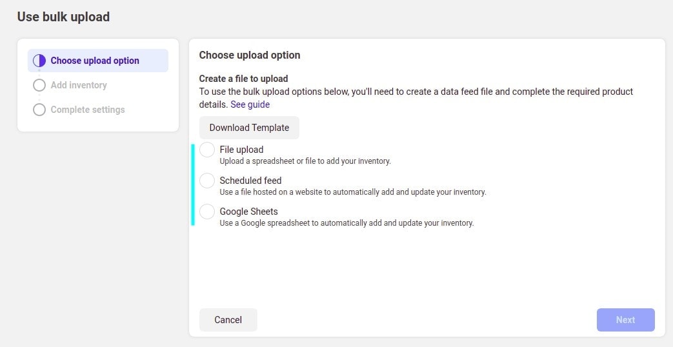Click the Download Template button
673x347 pixels.
(x=249, y=128)
